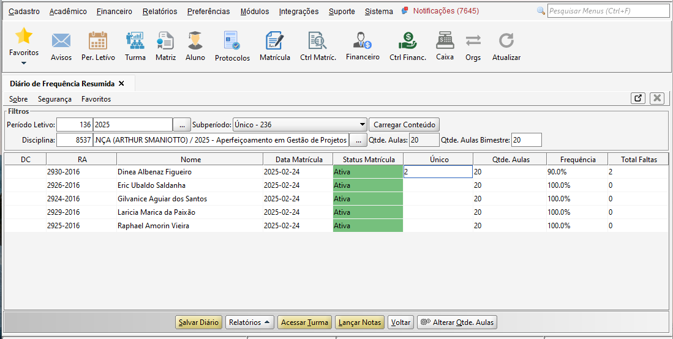Image resolution: width=673 pixels, height=339 pixels.
Task: Open the Preferências menu
Action: tap(208, 12)
